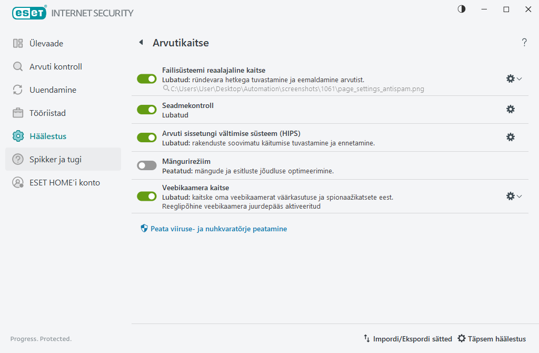539x353 pixels.
Task: Open HIPS settings gear icon
Action: click(510, 137)
